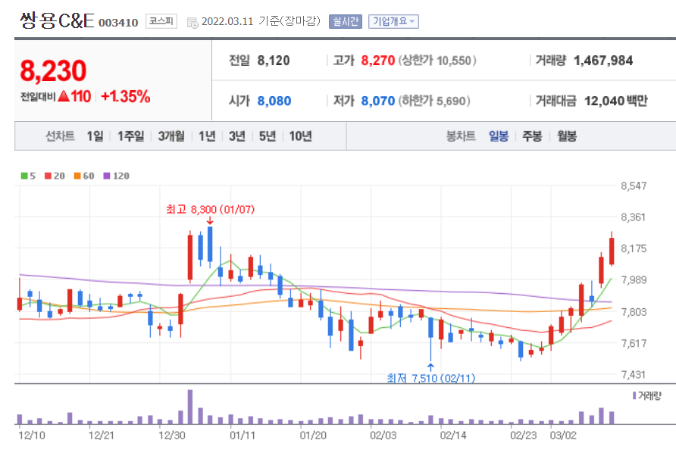Click the tallest volume bar near 12/30
Screen dimensions: 676x462
(x=190, y=407)
